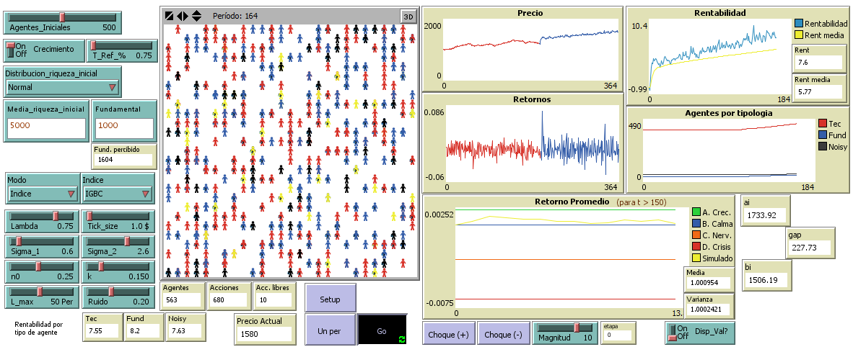Screen dimensions: 853x352
Task: Click the yellow Simulado legend swatch
Action: pyautogui.click(x=696, y=258)
